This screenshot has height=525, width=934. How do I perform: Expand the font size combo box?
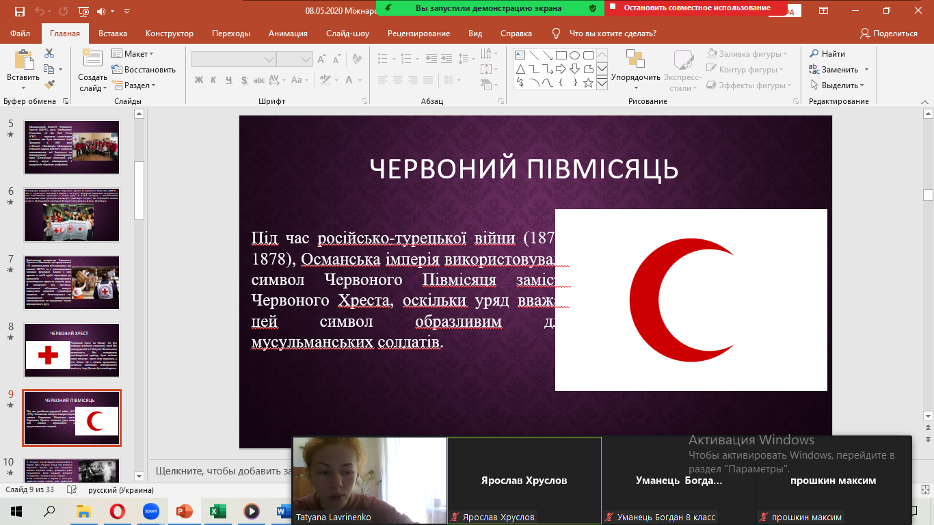(306, 59)
